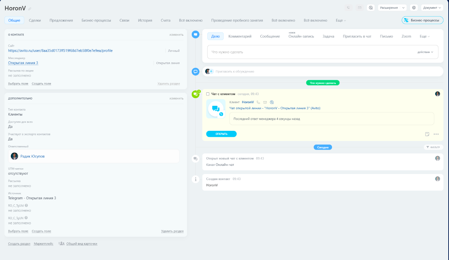Open the avito.ru profile link
This screenshot has height=260, width=449.
point(61,51)
